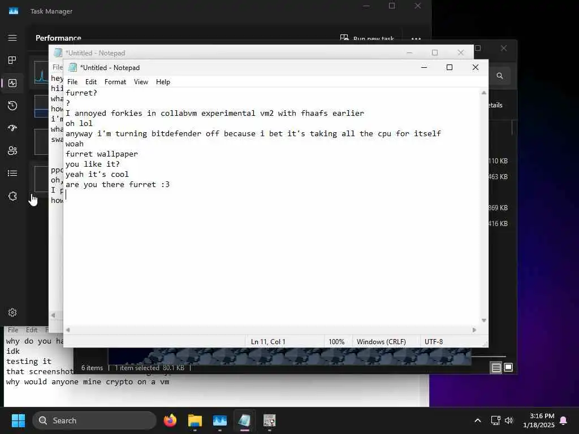579x434 pixels.
Task: Click the 100% zoom status entry
Action: coord(336,342)
